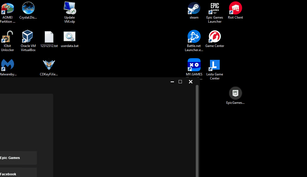Maximize the dark launcher window
This screenshot has height=177, width=307.
tap(180, 82)
